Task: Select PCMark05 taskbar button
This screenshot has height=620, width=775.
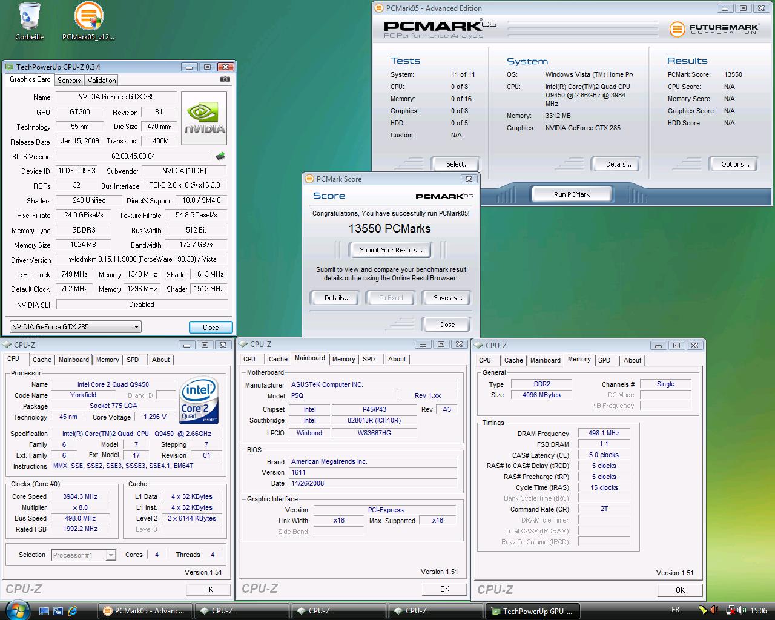Action: click(146, 611)
